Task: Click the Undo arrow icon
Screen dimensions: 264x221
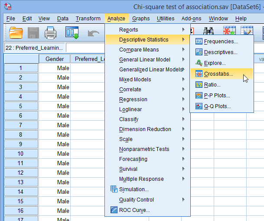Action: (x=94, y=33)
